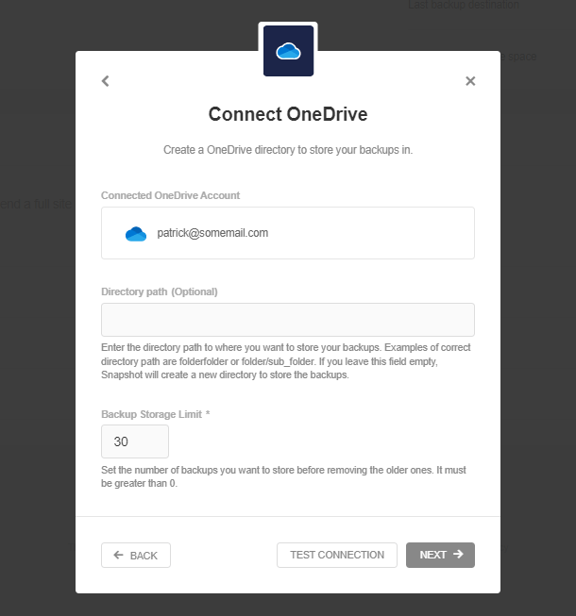Focus the Directory path input field
The width and height of the screenshot is (576, 616).
(288, 320)
